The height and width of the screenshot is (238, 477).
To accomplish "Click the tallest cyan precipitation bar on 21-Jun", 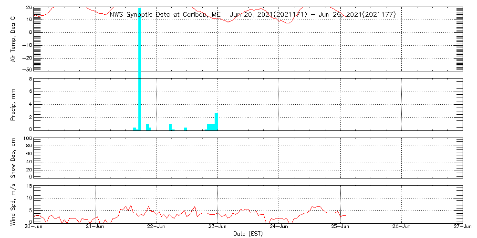I will pyautogui.click(x=140, y=69).
